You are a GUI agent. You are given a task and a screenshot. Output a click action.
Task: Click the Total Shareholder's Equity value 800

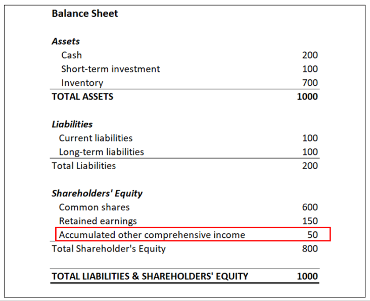point(310,248)
